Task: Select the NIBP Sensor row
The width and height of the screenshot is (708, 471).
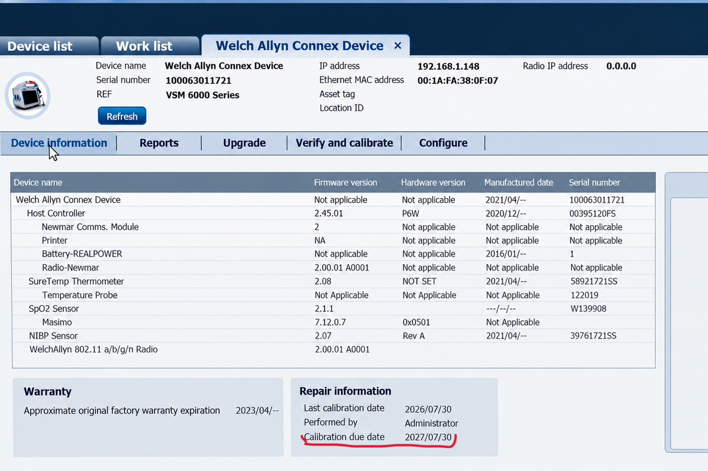Action: click(333, 335)
